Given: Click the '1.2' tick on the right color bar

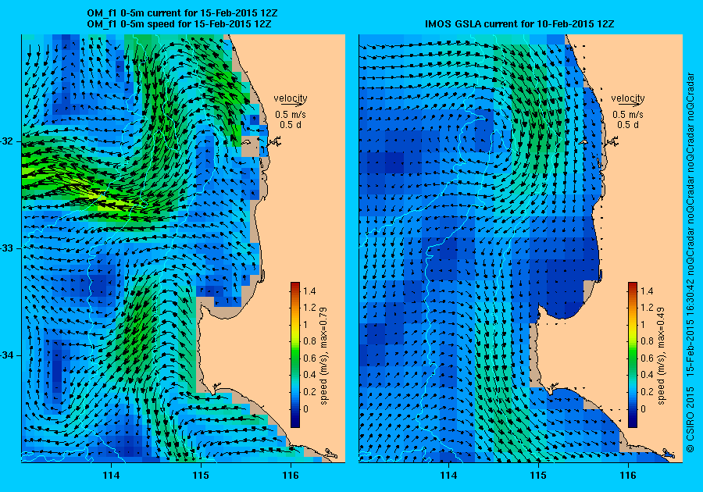Looking at the screenshot, I should pyautogui.click(x=647, y=308).
